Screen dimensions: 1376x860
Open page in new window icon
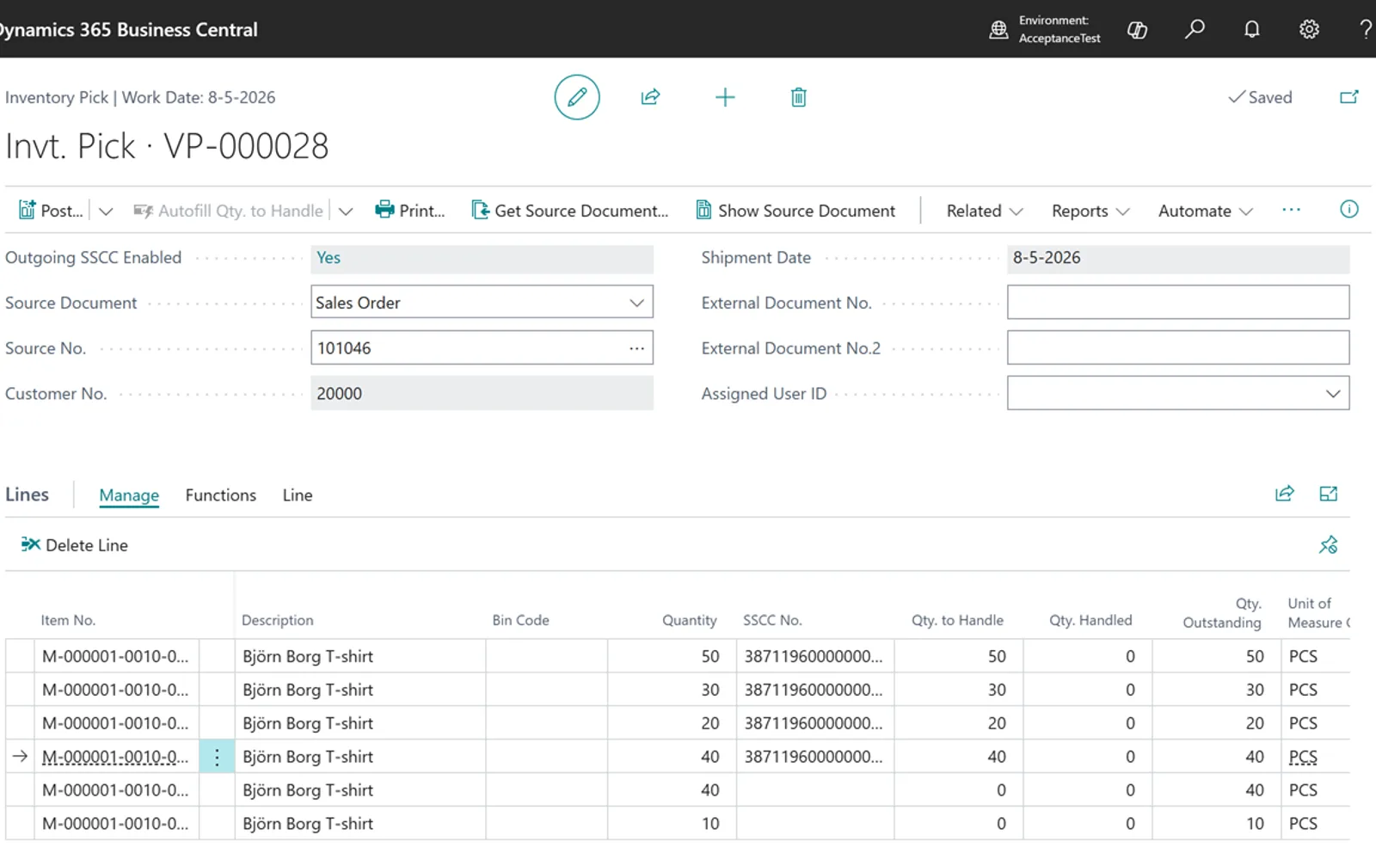point(1348,97)
